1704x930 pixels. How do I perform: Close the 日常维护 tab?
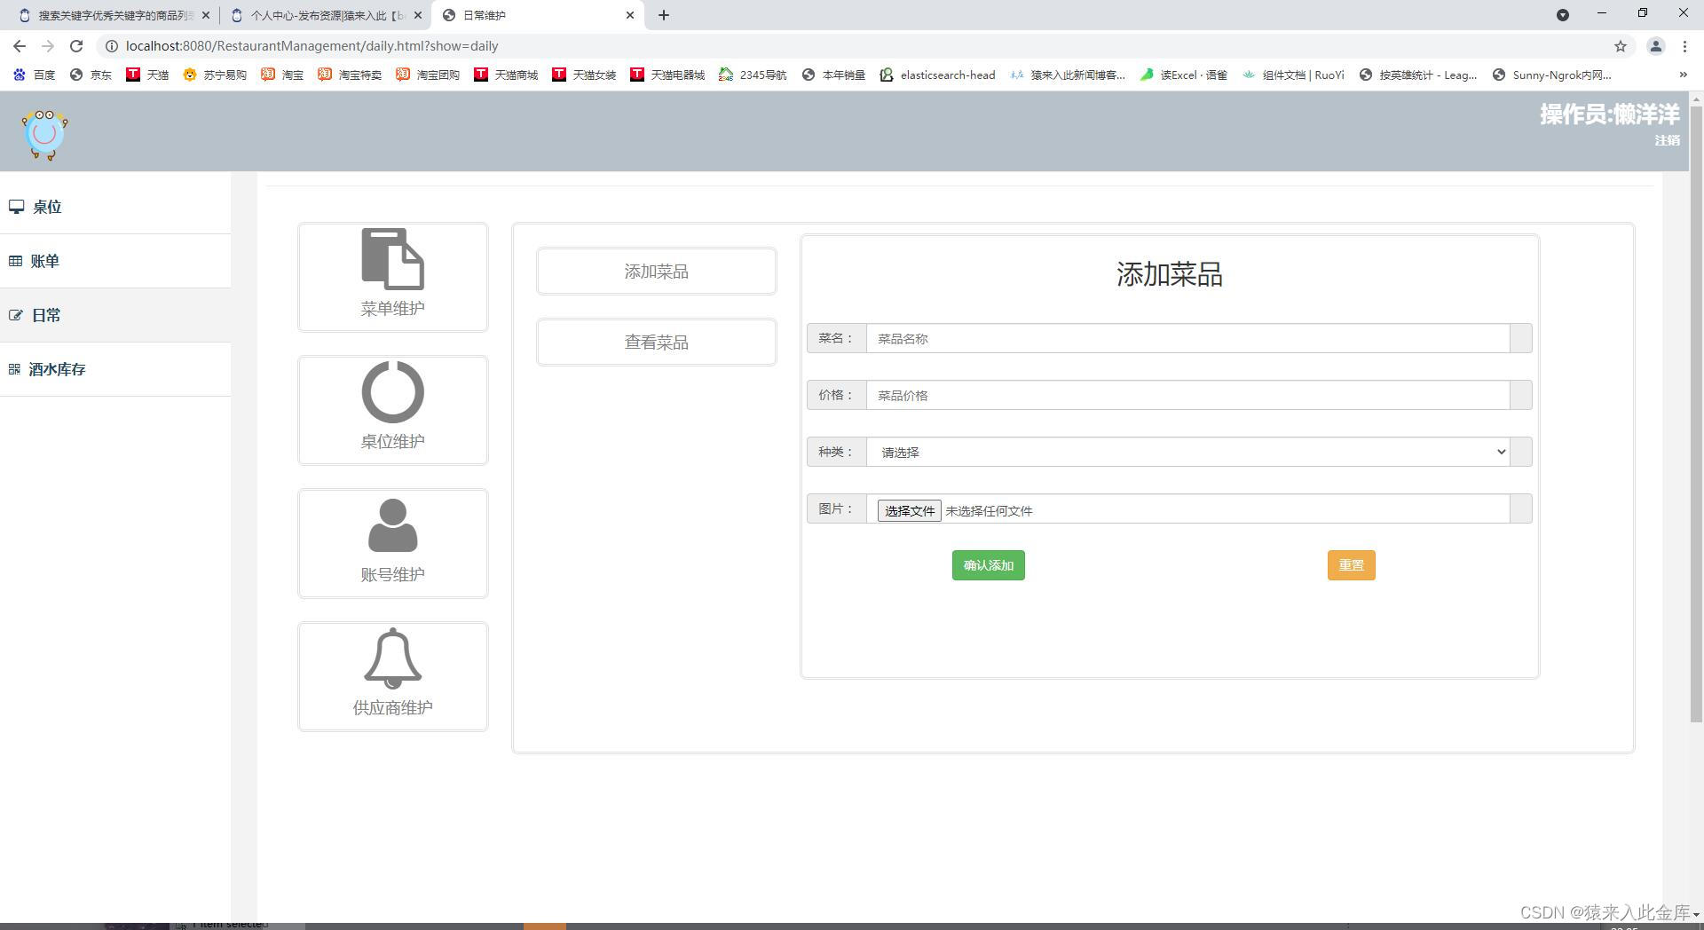[630, 15]
